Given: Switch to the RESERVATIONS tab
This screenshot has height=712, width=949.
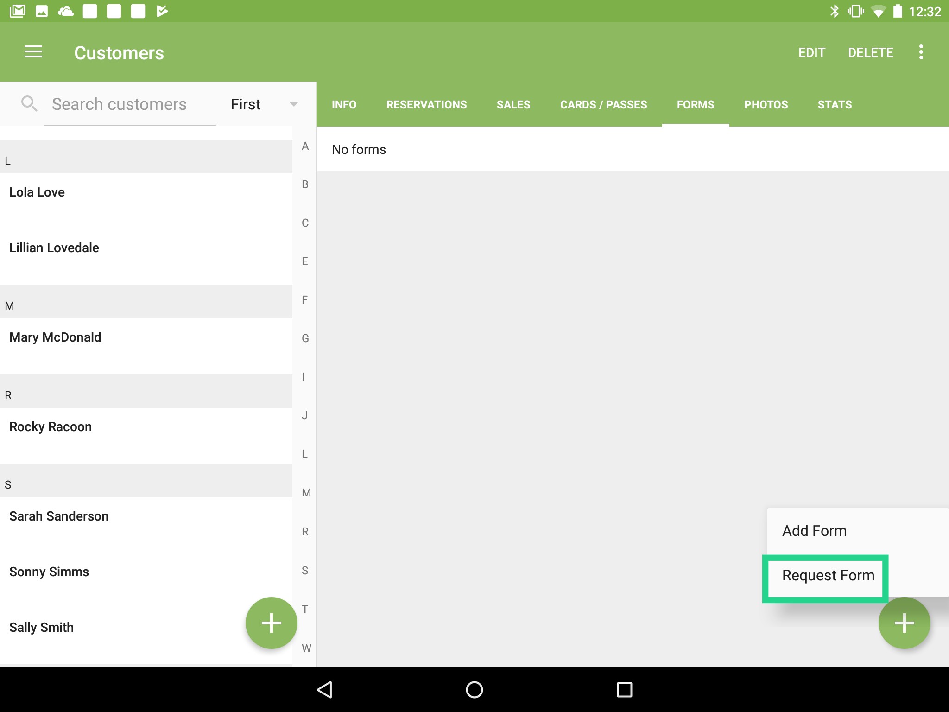Looking at the screenshot, I should point(426,104).
